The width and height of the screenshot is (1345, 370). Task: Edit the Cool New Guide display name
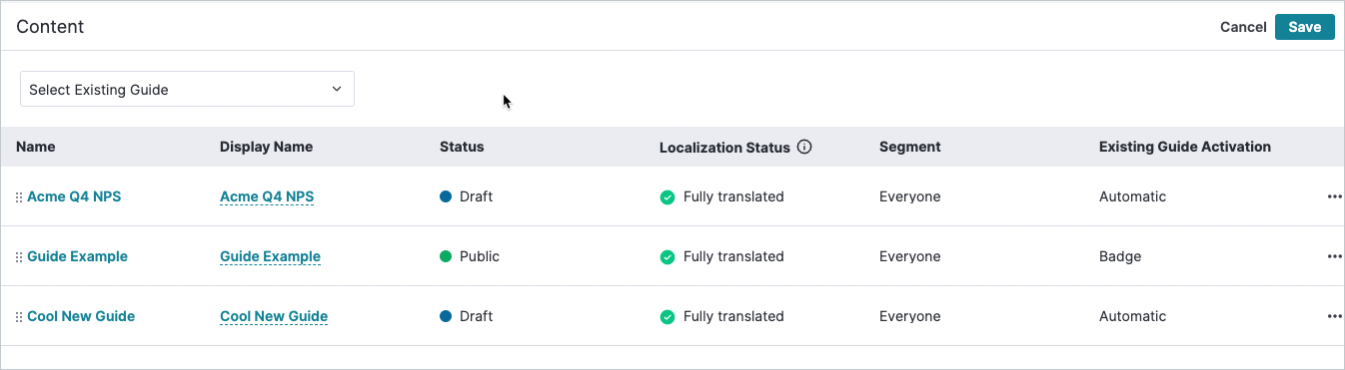click(274, 316)
